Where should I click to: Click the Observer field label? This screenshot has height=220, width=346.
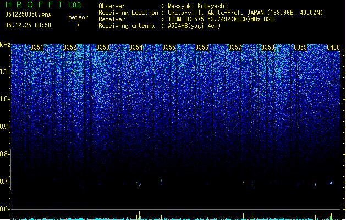click(112, 6)
